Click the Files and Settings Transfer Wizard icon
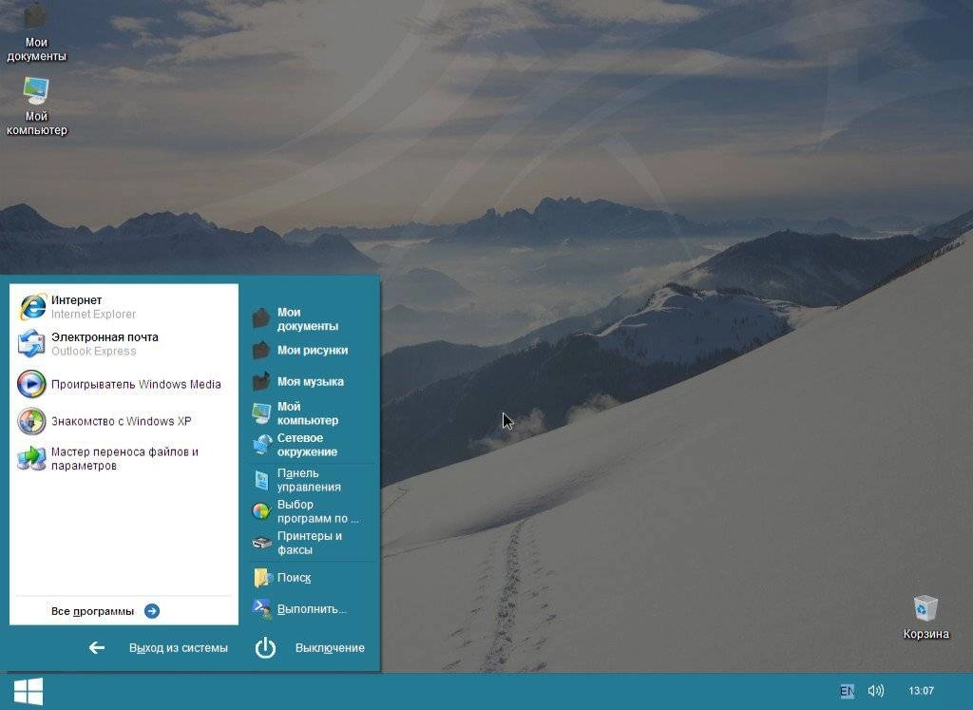Image resolution: width=973 pixels, height=710 pixels. pos(31,458)
